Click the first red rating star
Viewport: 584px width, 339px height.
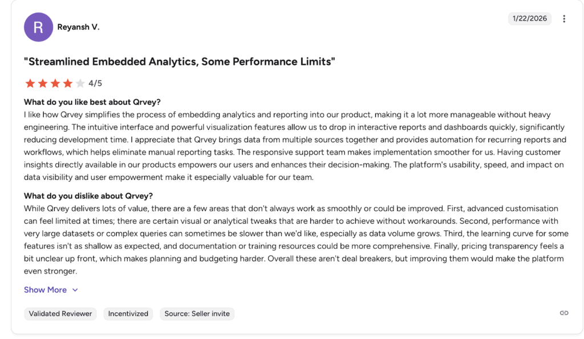pos(30,84)
